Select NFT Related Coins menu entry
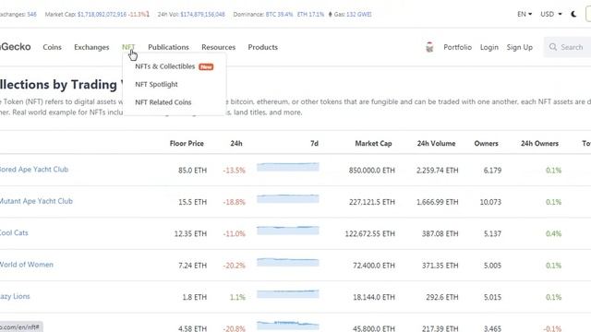Image resolution: width=591 pixels, height=332 pixels. click(x=163, y=102)
